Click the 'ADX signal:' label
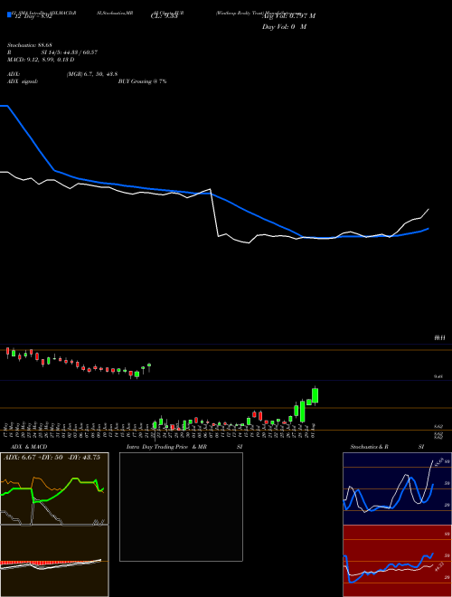This screenshot has width=452, height=597. (x=23, y=81)
